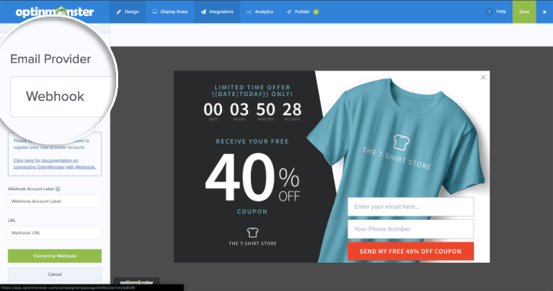Click the Send My Free 40% Off Coupon button
Viewport: 553px width, 291px height.
click(x=410, y=250)
